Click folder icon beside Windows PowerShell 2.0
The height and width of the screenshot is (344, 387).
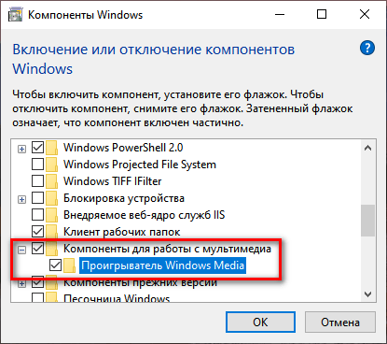point(51,148)
